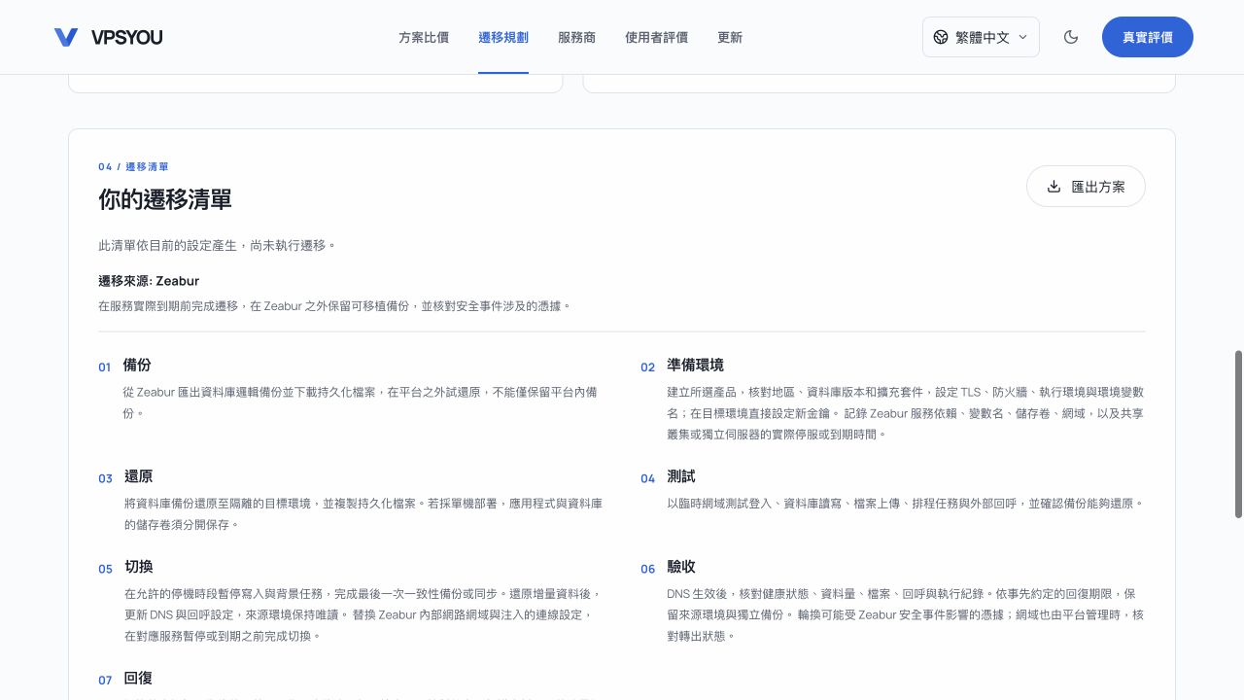Click the 04 / 遷移清單 section label

click(133, 166)
